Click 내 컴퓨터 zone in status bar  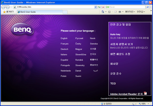pyautogui.click(x=106, y=104)
